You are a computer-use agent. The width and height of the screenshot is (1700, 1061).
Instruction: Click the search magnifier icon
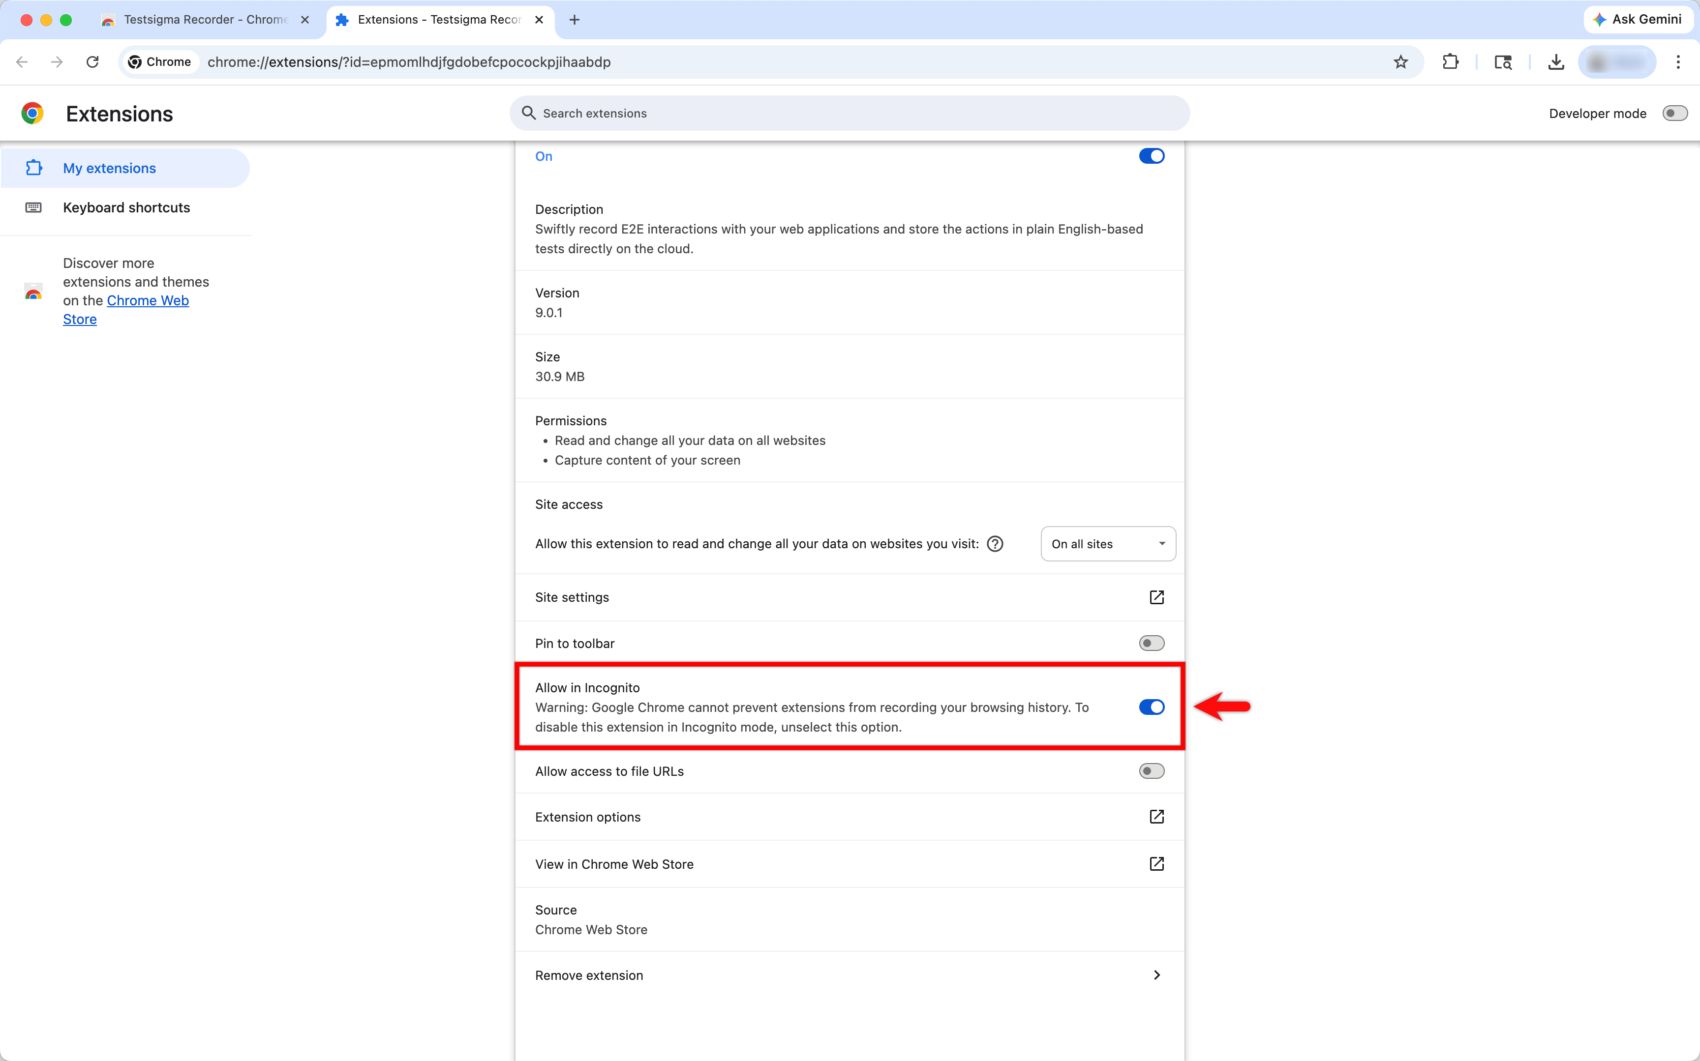[528, 113]
